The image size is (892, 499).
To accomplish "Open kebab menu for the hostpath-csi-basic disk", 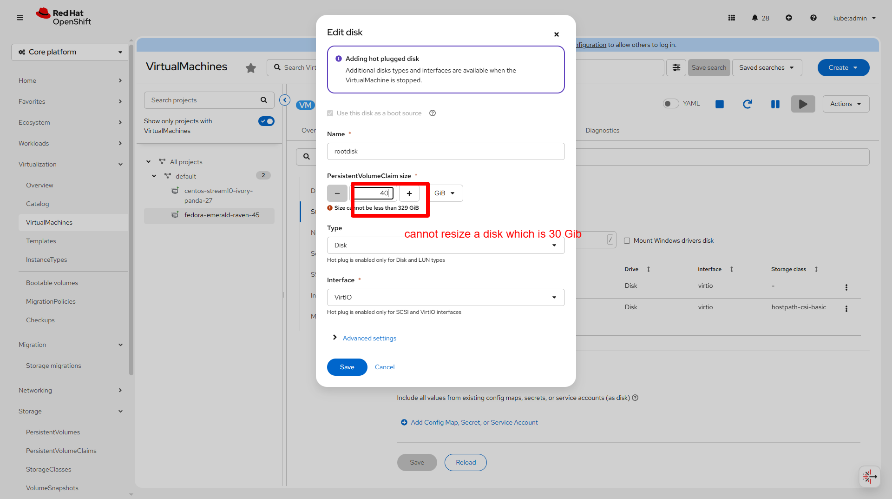I will (x=846, y=309).
